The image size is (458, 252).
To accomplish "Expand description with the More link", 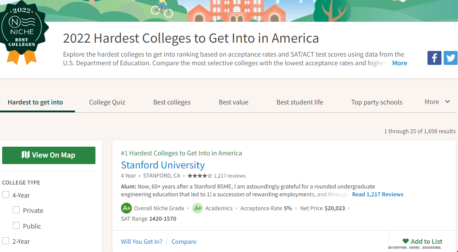I will (x=399, y=63).
